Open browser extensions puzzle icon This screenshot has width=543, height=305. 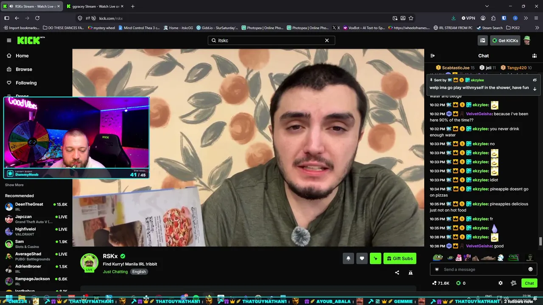coord(493,18)
